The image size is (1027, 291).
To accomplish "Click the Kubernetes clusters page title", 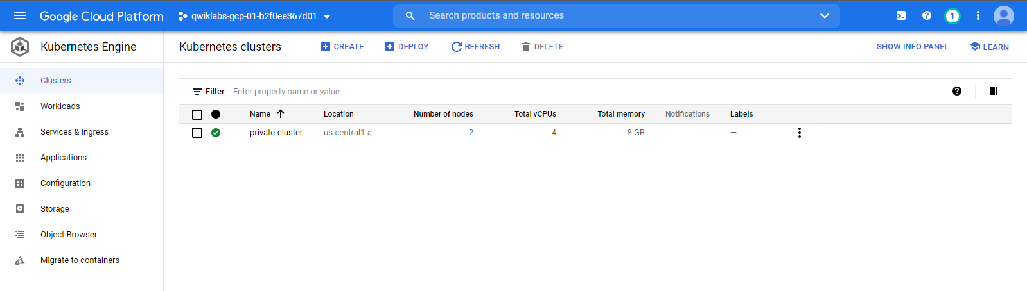I will [230, 47].
